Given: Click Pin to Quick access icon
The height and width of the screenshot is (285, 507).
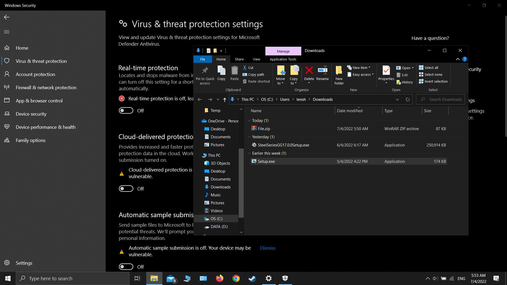Looking at the screenshot, I should point(205,71).
